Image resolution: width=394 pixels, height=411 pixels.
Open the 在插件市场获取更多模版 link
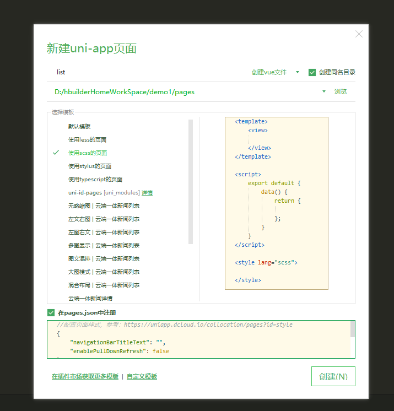[x=85, y=376]
